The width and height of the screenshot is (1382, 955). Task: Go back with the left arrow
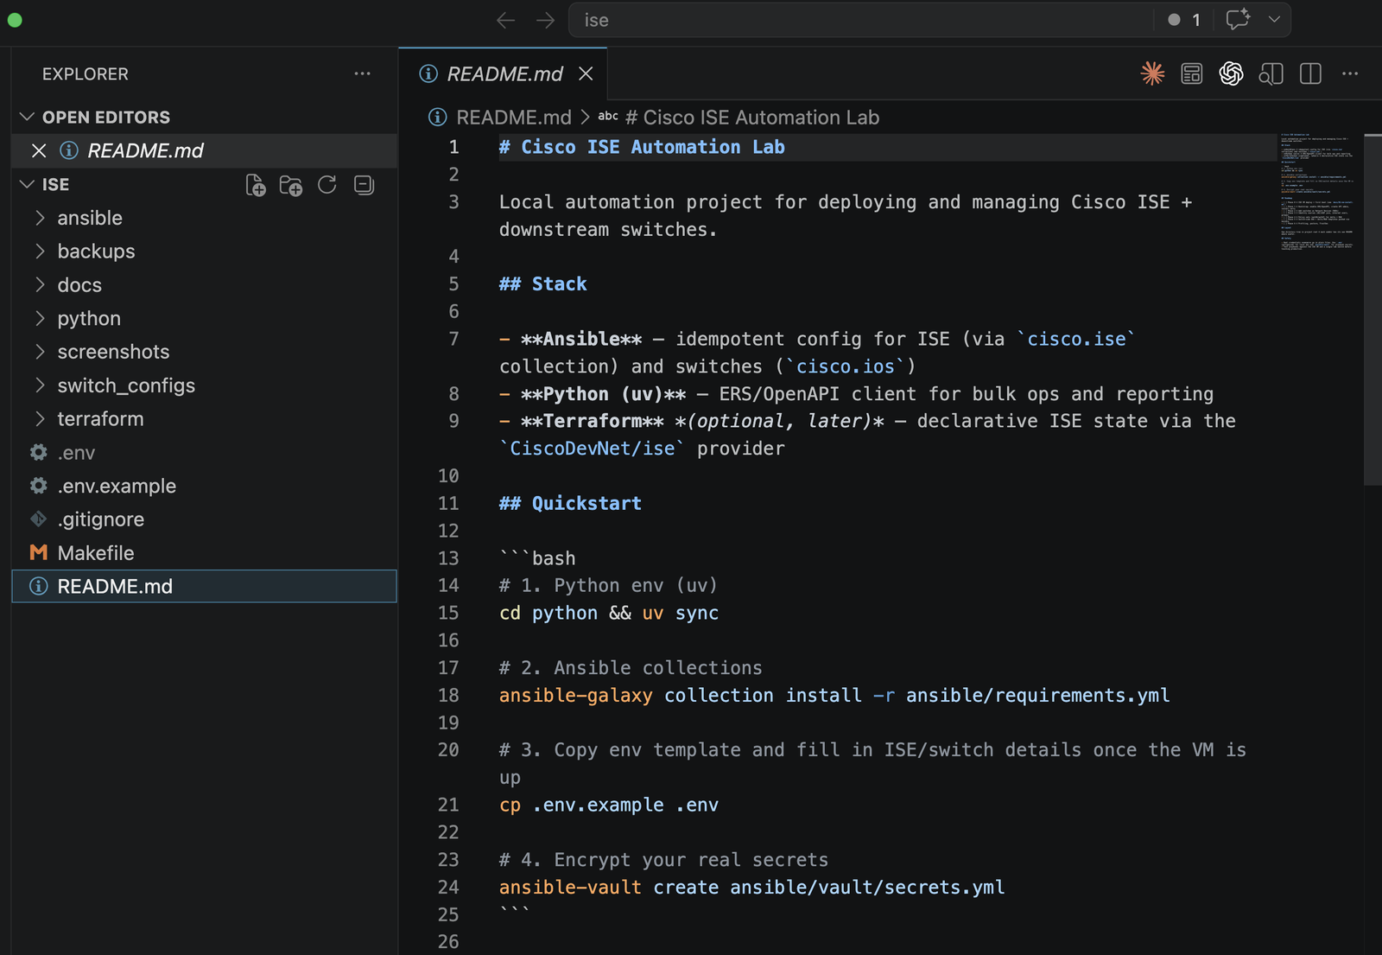(505, 20)
